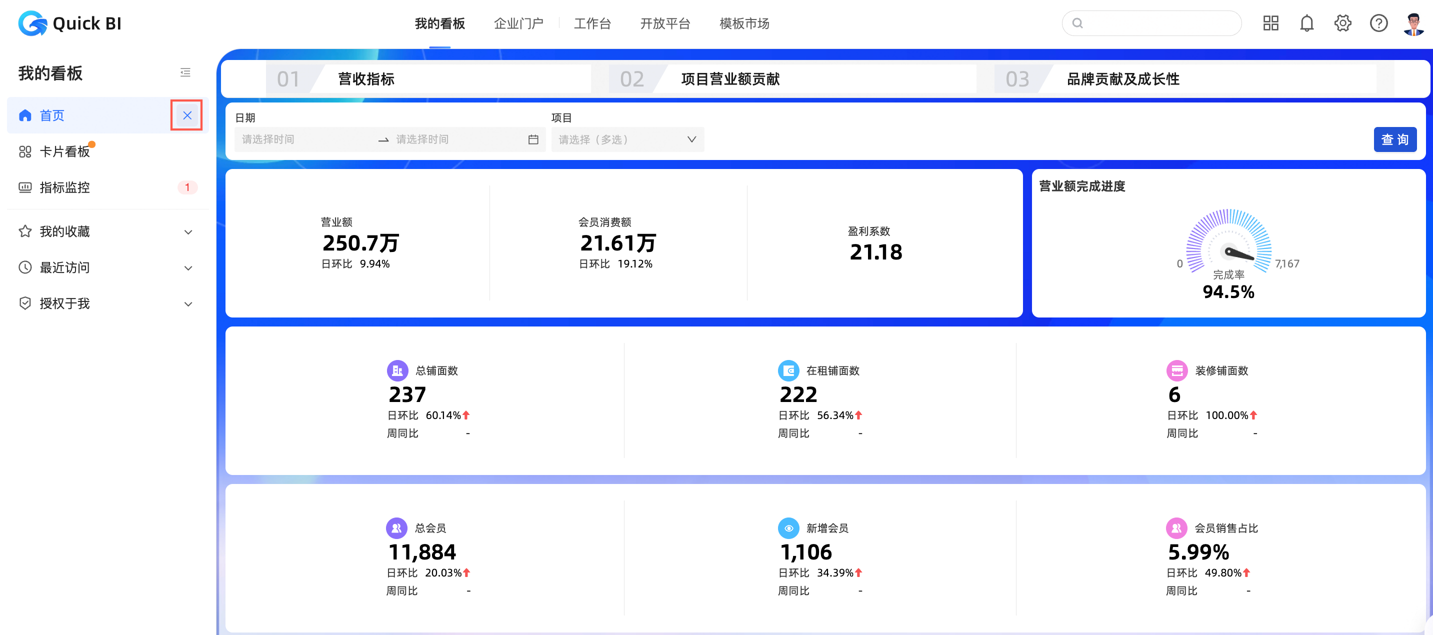
Task: Click the 查询 button
Action: coord(1394,139)
